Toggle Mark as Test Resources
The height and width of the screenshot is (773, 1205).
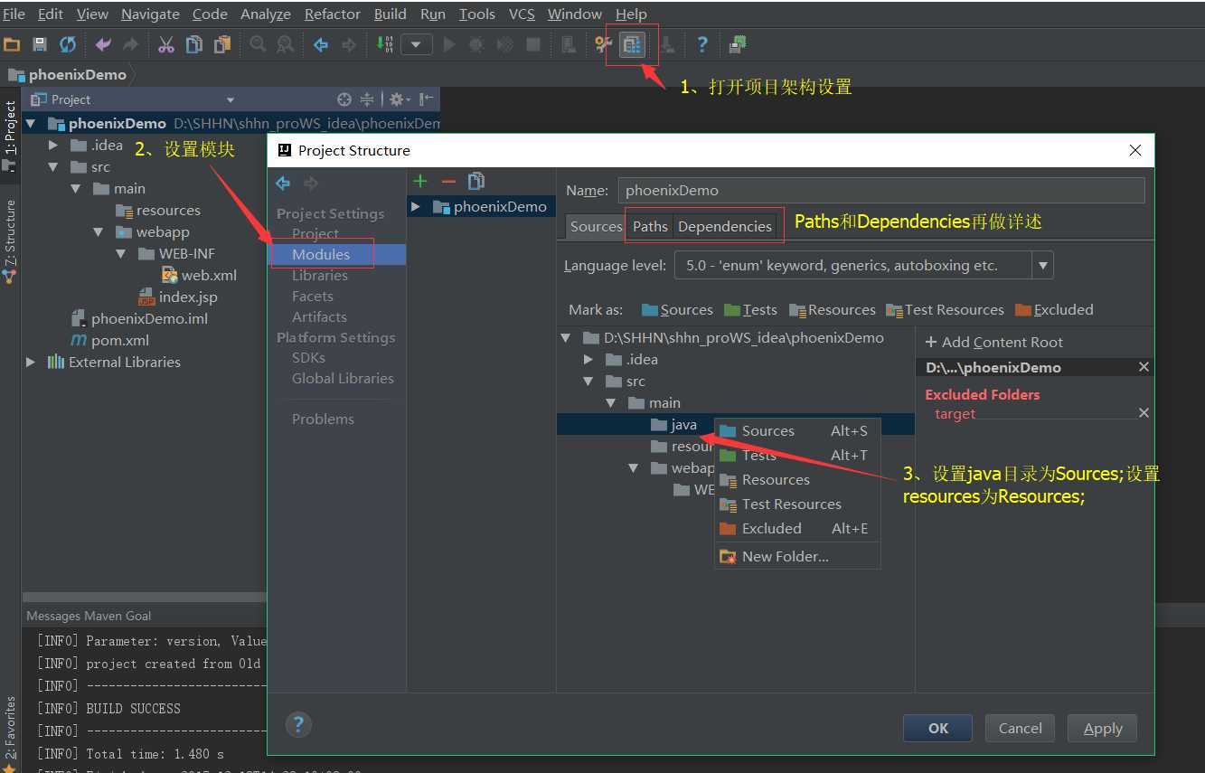[x=946, y=310]
